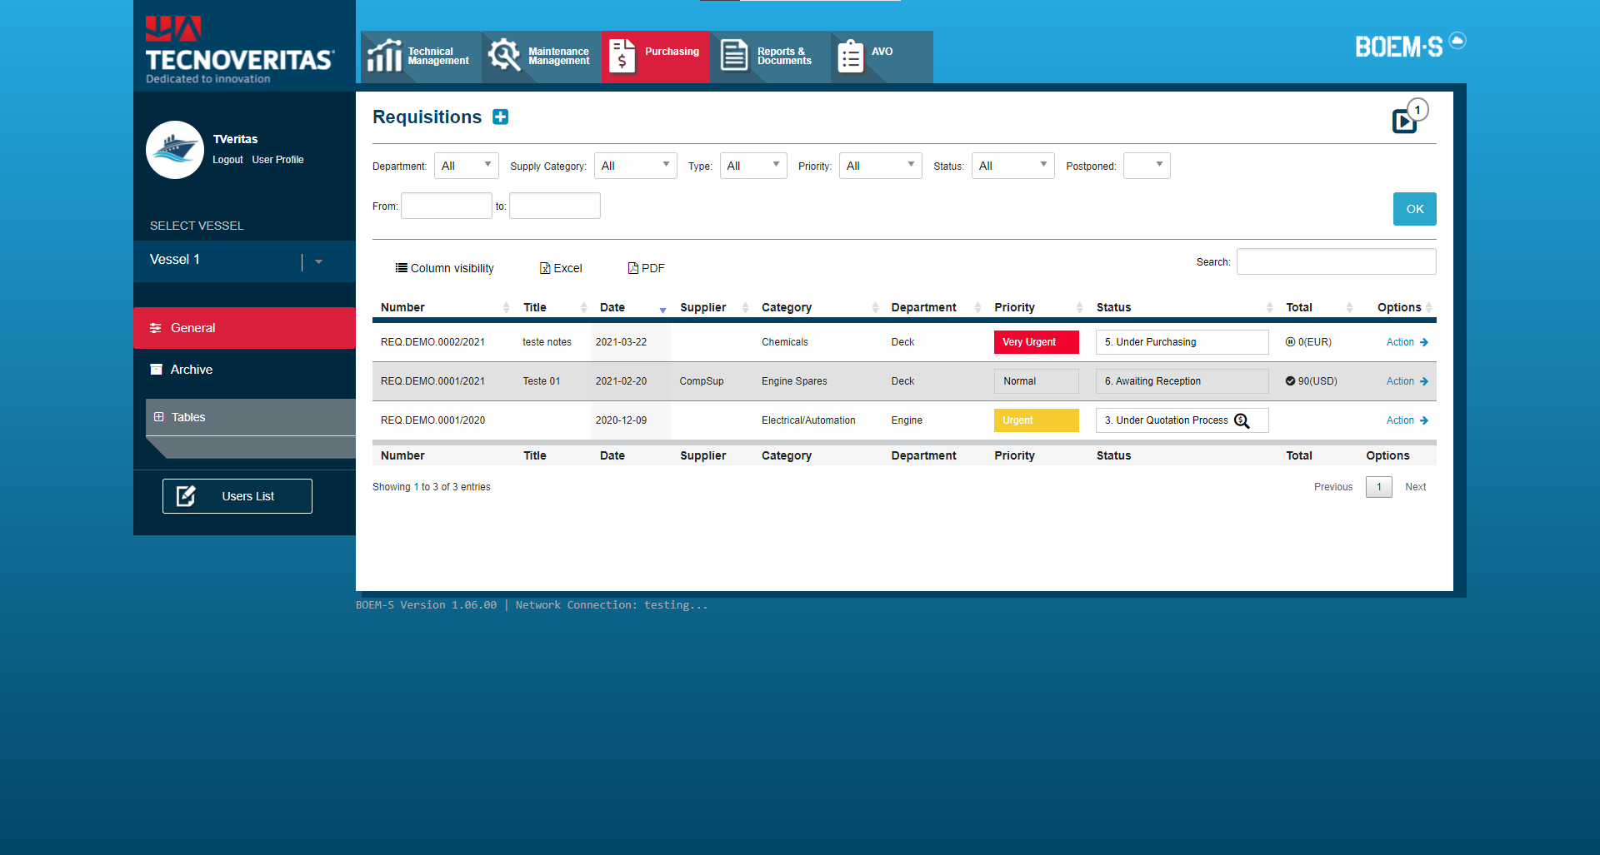Expand the Vessel 1 selector
The height and width of the screenshot is (855, 1600).
317,261
